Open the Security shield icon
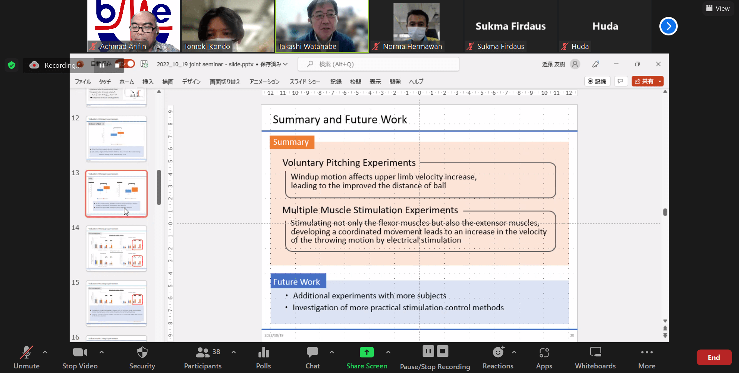The width and height of the screenshot is (739, 373). coord(142,352)
